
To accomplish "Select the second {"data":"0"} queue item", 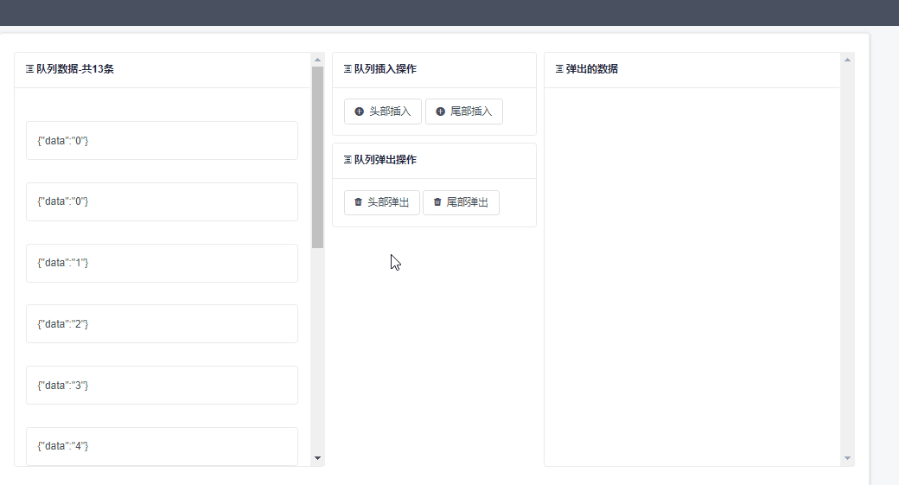I will click(x=162, y=201).
